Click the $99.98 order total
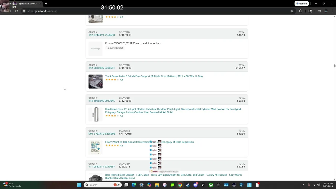 (x=241, y=101)
